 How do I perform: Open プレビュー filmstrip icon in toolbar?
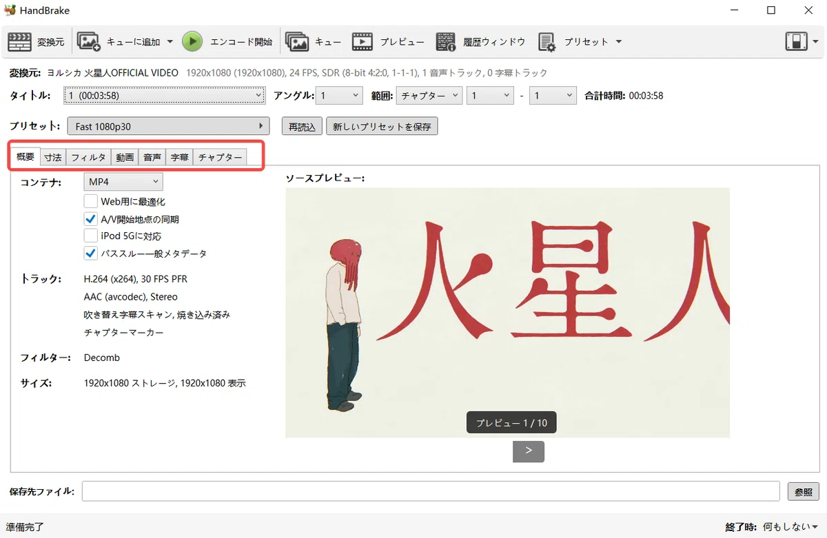(363, 41)
